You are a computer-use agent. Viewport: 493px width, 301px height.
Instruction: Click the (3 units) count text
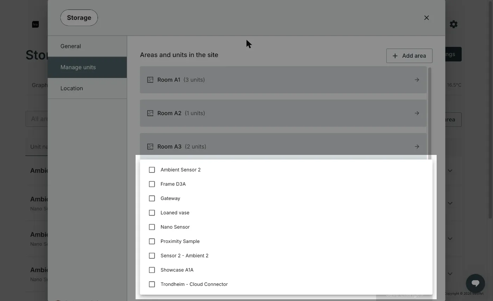click(x=194, y=80)
